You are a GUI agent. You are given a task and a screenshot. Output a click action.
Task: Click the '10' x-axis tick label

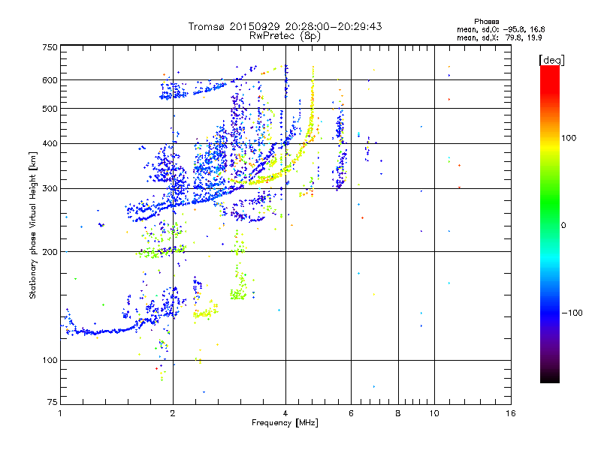tap(434, 413)
